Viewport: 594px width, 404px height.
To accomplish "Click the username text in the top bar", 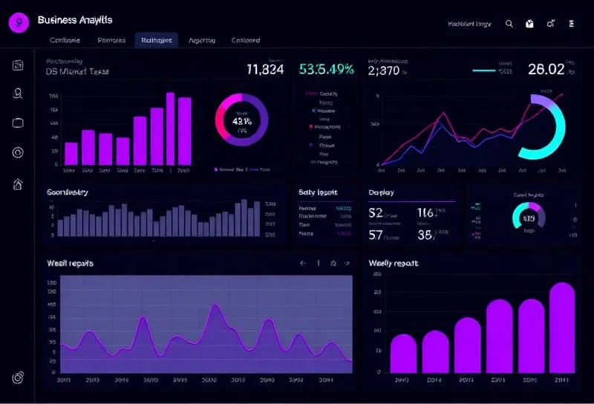I will tap(469, 24).
